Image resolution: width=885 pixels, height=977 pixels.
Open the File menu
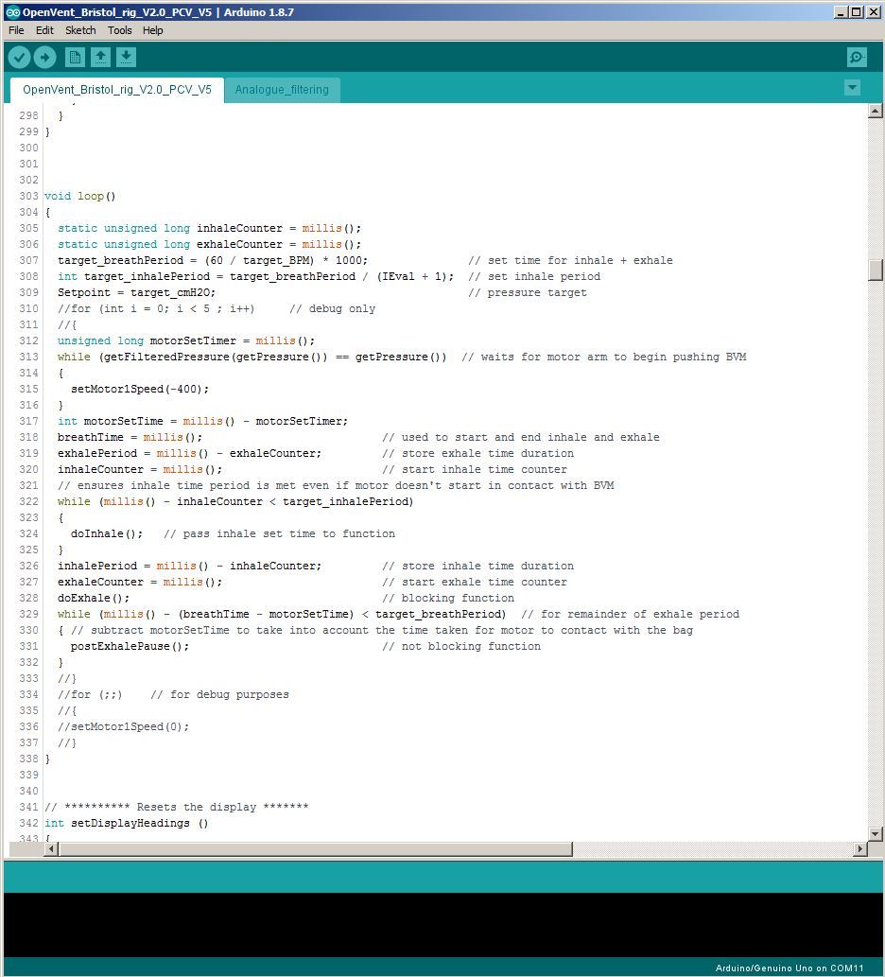[15, 30]
